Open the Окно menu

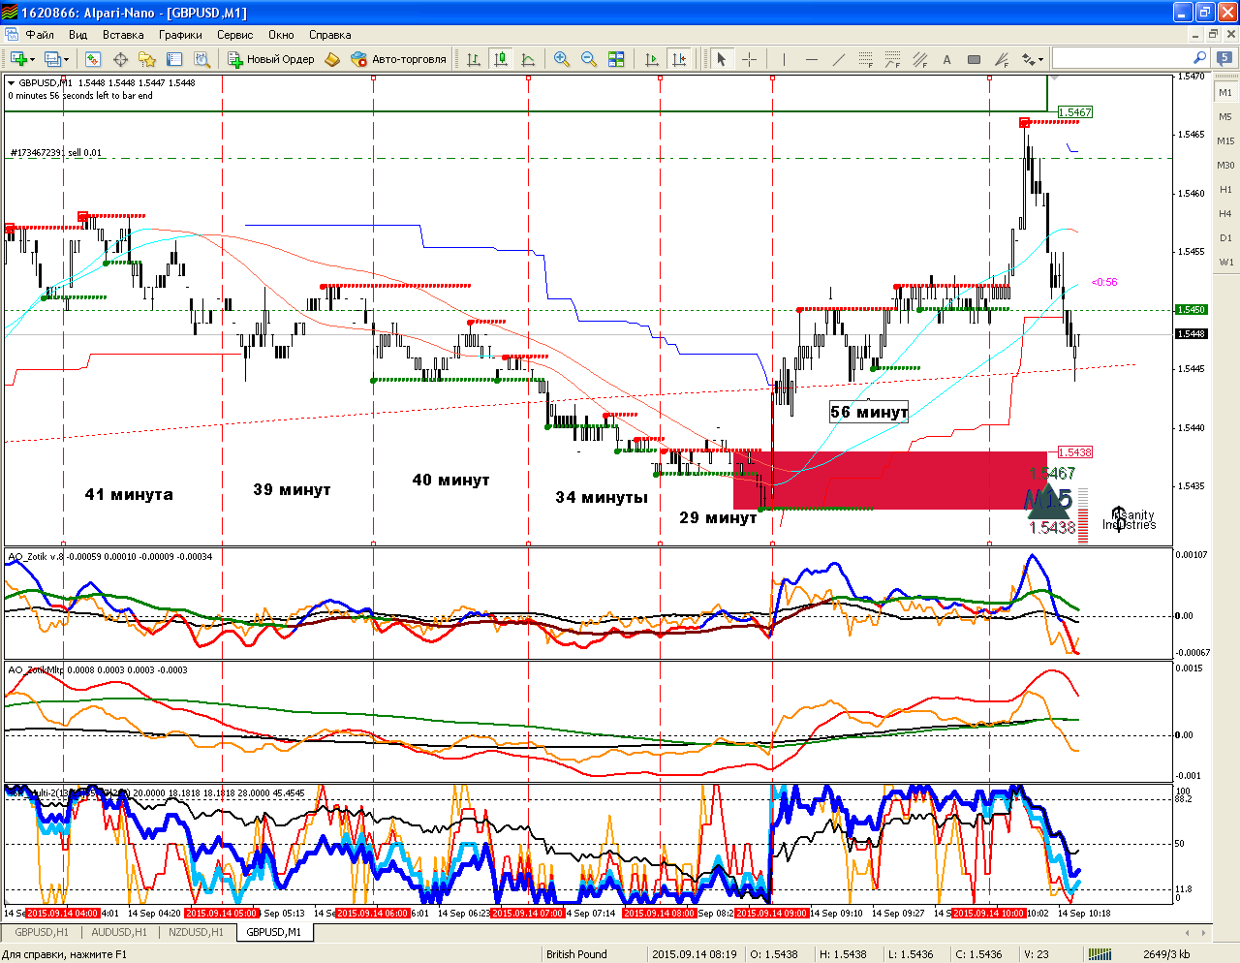(x=281, y=35)
